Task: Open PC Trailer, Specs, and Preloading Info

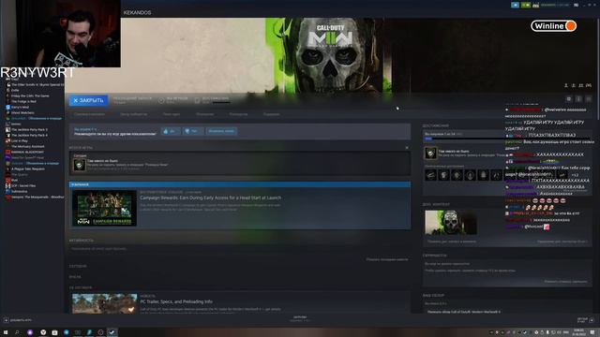Action: tap(176, 301)
